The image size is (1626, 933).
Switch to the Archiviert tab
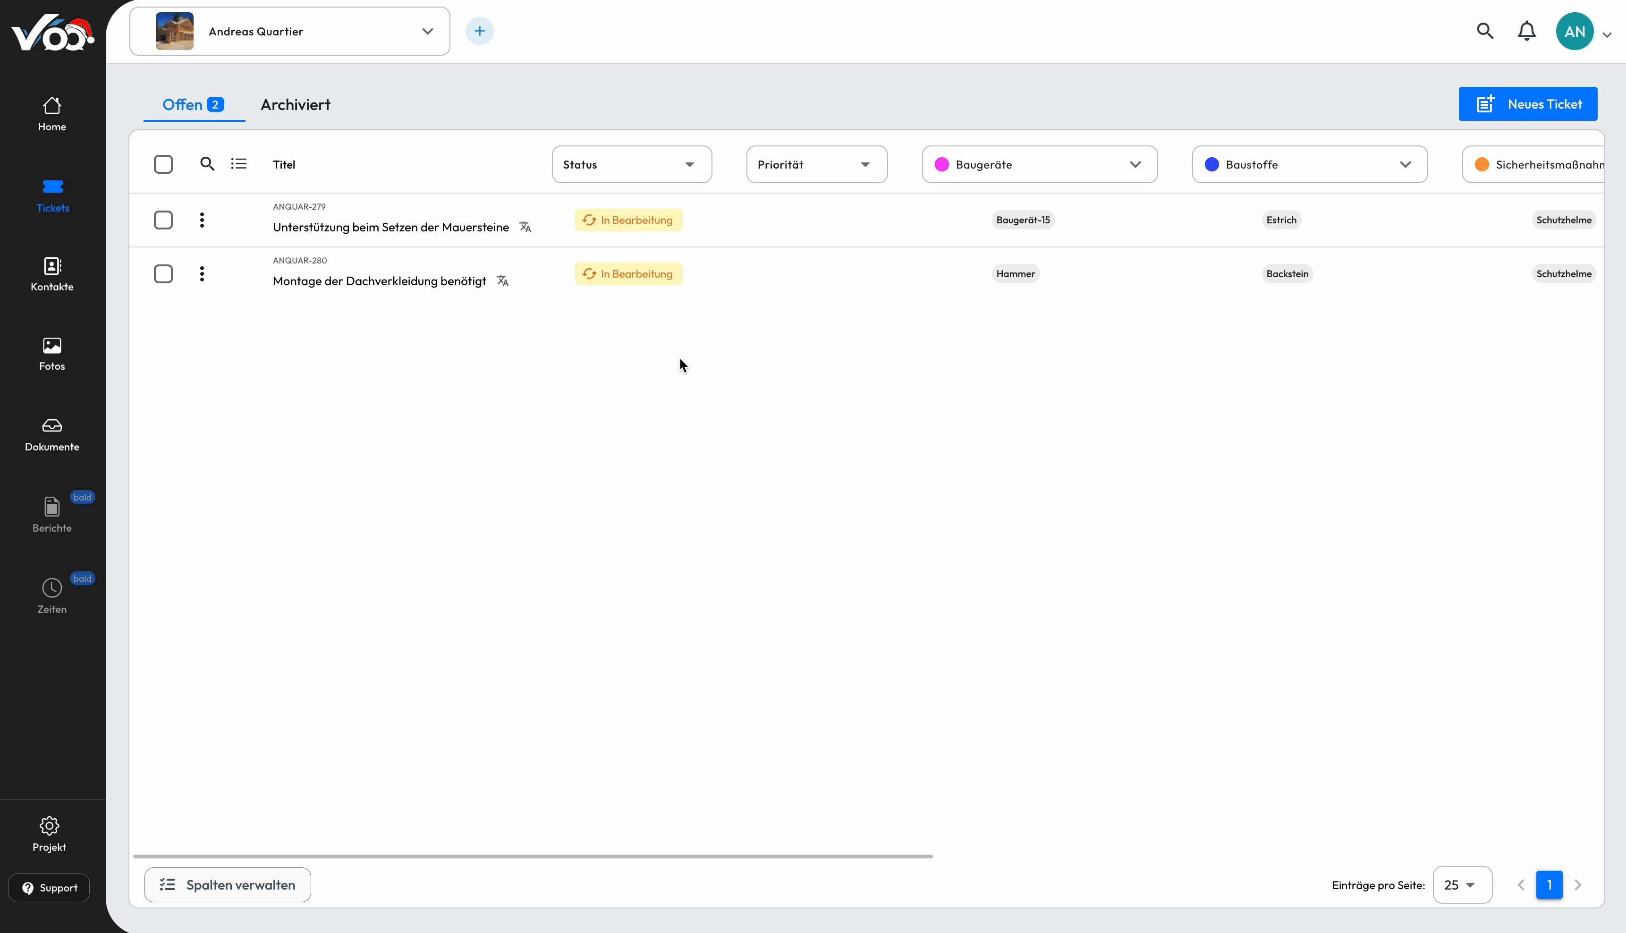click(x=296, y=104)
